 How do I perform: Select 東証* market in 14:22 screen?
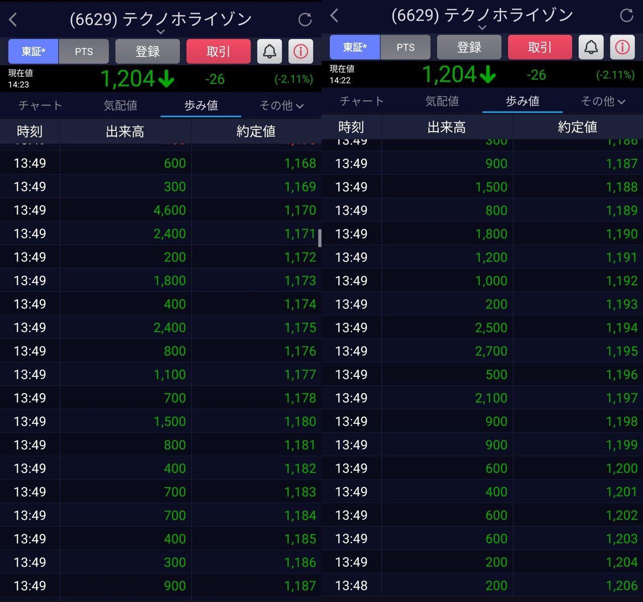(x=355, y=47)
